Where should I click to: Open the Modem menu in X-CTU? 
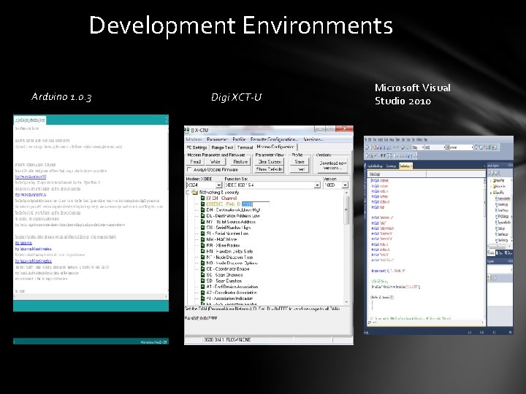point(194,139)
